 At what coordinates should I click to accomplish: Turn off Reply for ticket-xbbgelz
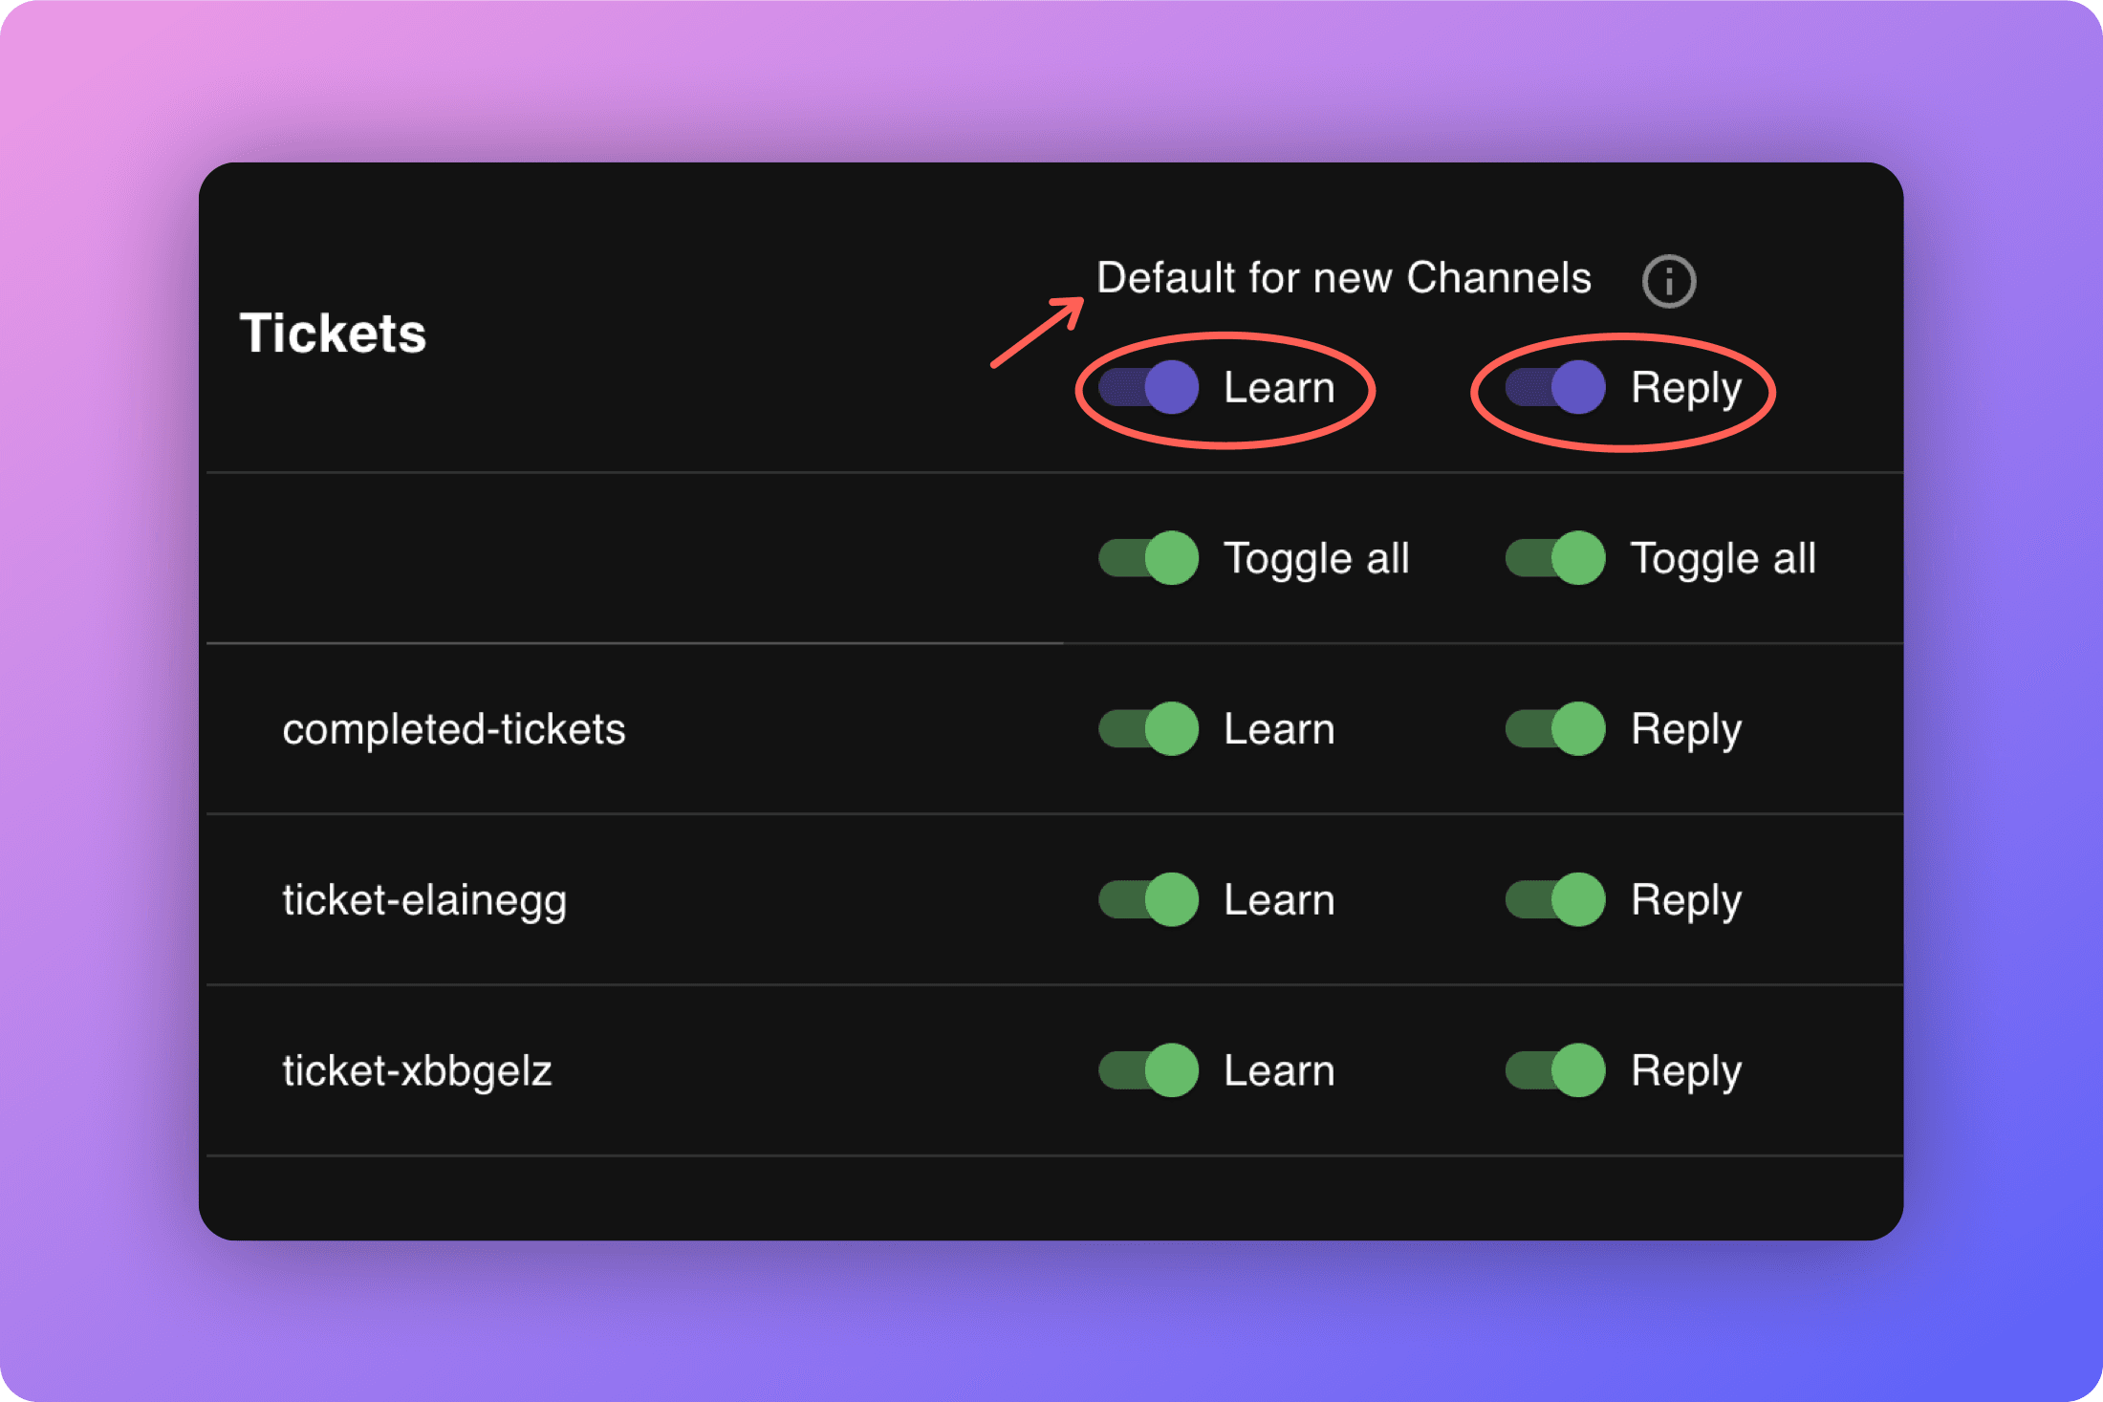(x=1554, y=1070)
